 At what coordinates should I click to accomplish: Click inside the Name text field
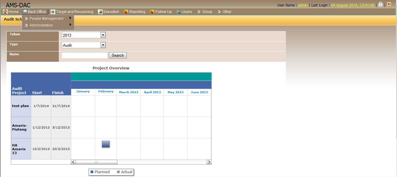pos(85,55)
